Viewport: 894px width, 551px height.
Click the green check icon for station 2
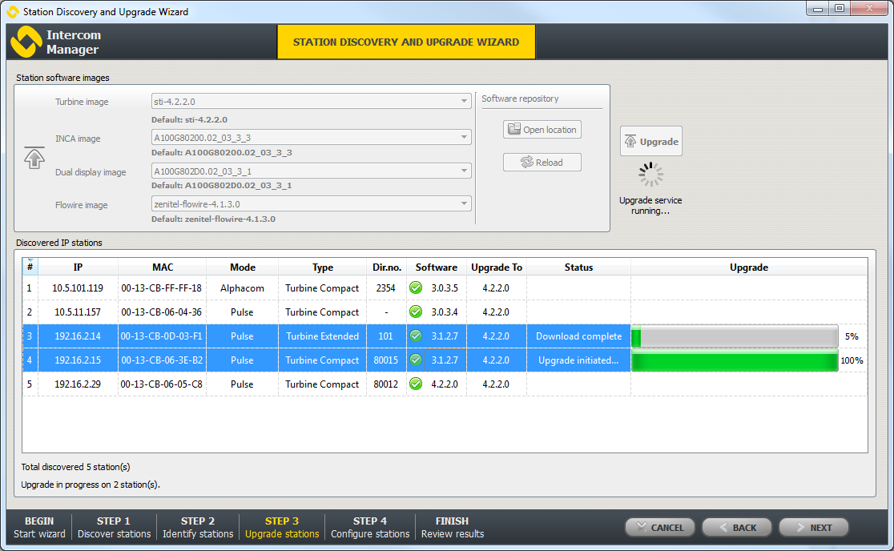pos(416,312)
